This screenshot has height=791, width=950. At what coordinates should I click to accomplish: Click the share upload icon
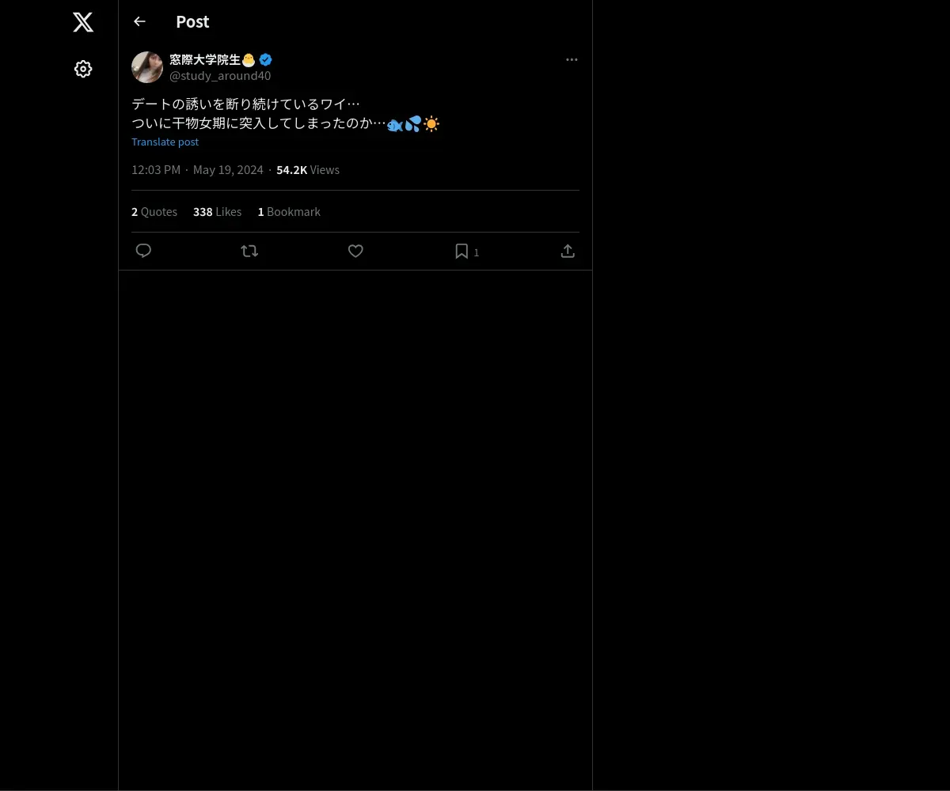(x=568, y=251)
